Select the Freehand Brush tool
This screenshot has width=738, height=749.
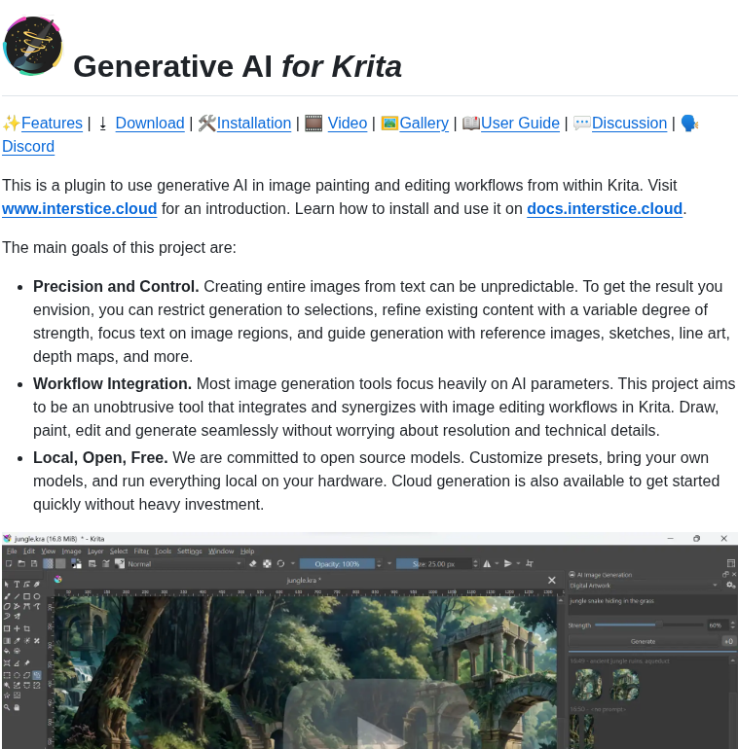point(7,596)
